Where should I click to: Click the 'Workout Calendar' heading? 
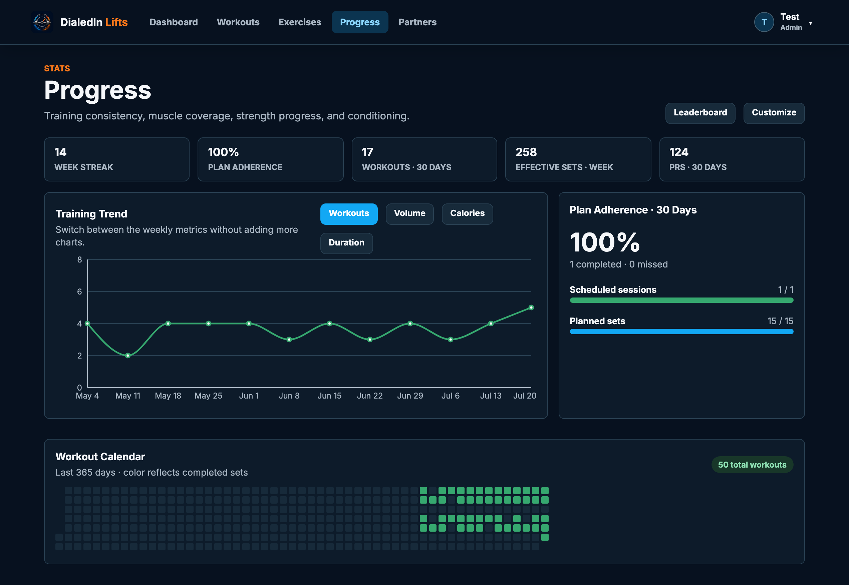pyautogui.click(x=100, y=456)
